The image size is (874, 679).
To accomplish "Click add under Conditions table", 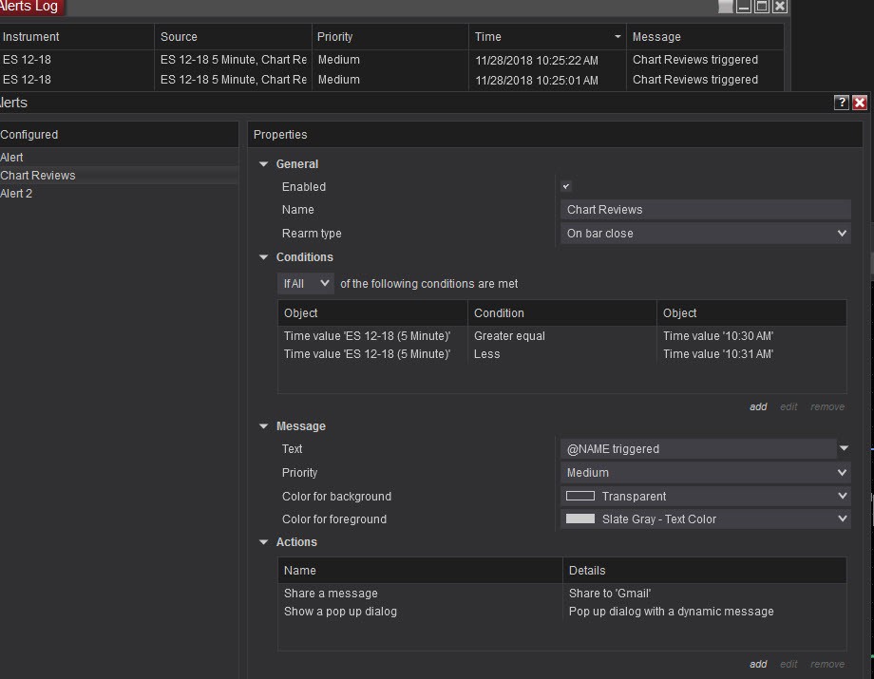I will click(758, 406).
